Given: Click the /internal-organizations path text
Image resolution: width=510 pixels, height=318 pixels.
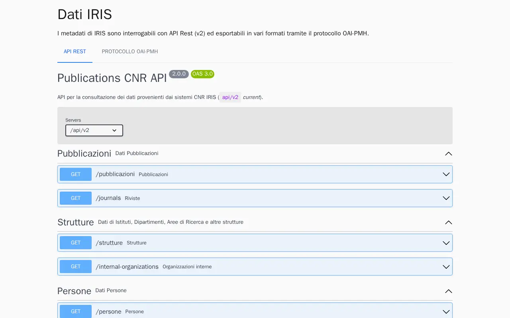Looking at the screenshot, I should 127,266.
